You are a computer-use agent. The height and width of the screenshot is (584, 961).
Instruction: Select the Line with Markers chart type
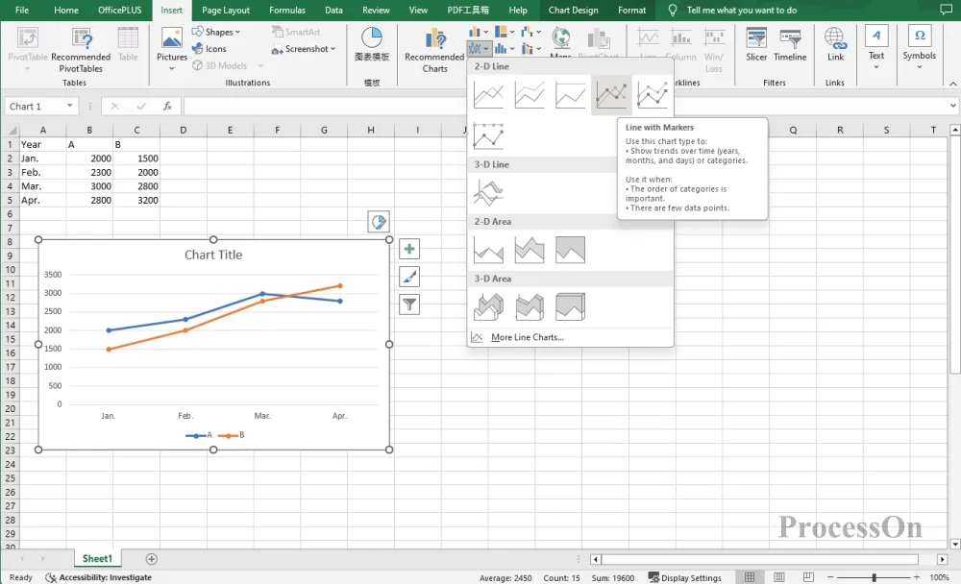click(611, 94)
